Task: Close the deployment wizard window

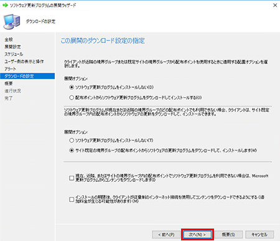Action: pos(275,5)
